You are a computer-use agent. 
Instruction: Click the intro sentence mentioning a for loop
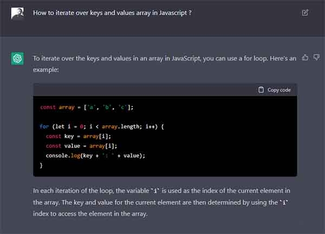coord(165,58)
